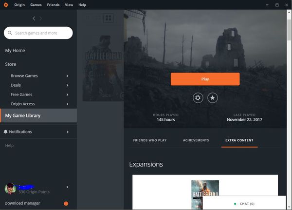Viewport: 292px width, 210px height.
Task: Click the scrollbar up arrow
Action: pos(289,12)
